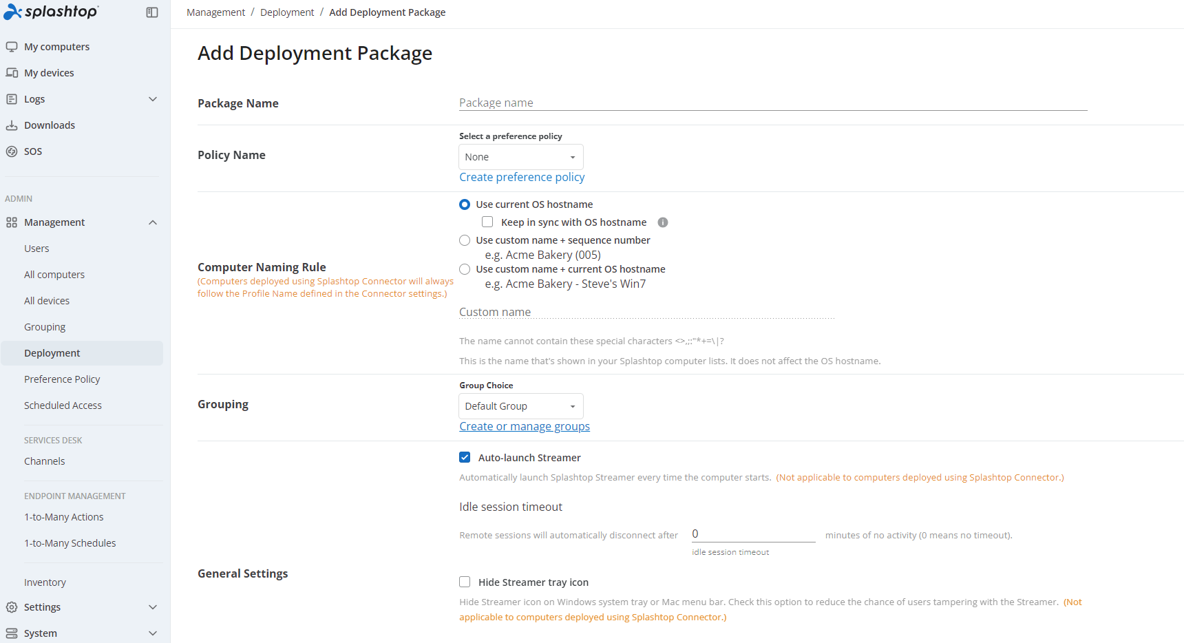Click the info icon beside Keep in sync

663,222
